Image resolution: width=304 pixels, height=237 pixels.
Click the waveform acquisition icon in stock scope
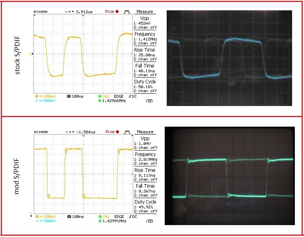click(x=127, y=12)
